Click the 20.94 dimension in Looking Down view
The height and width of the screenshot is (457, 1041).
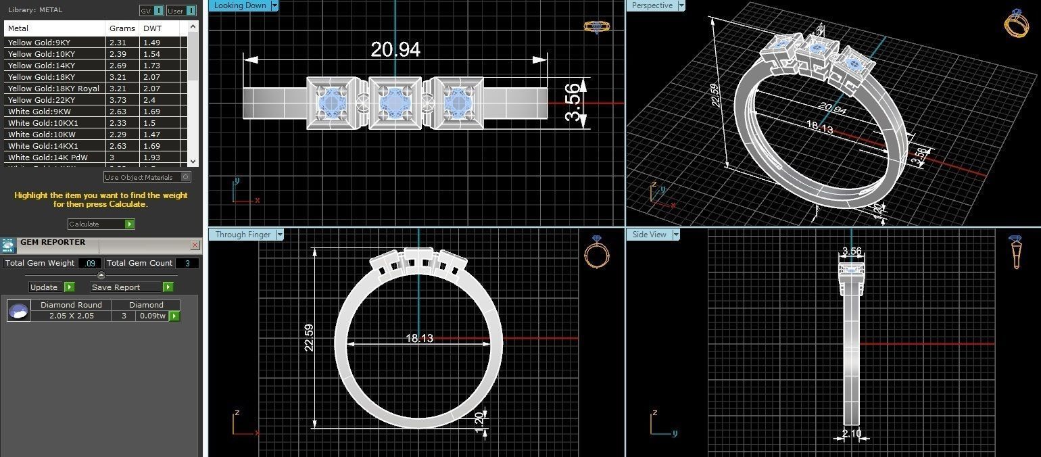(395, 49)
